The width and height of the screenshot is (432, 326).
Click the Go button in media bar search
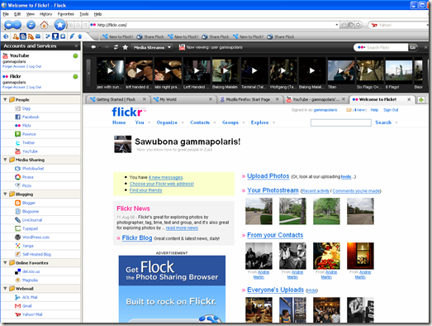click(413, 47)
